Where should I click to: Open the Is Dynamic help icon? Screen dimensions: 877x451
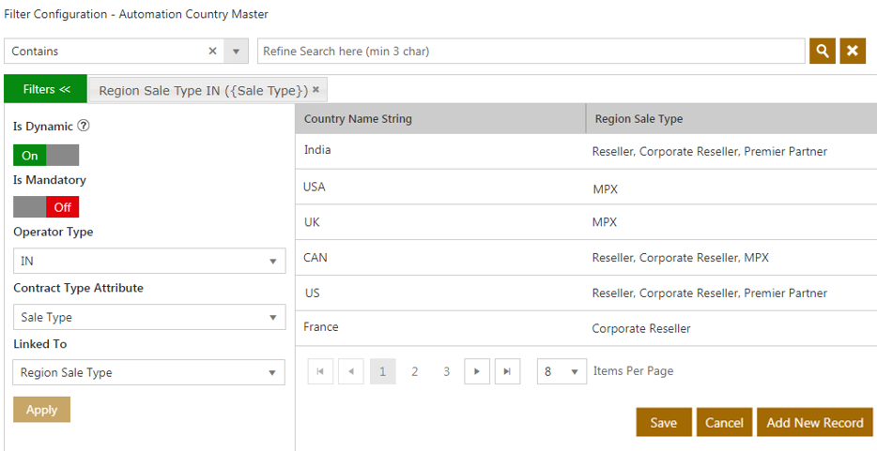[84, 127]
